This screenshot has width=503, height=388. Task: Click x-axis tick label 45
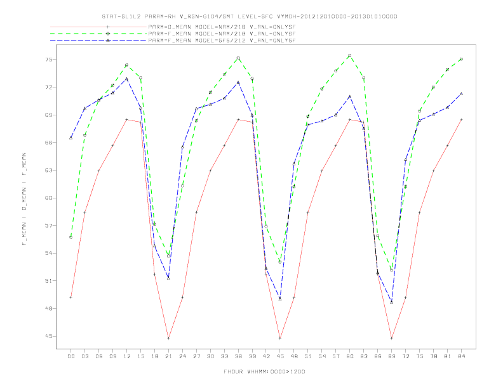click(x=280, y=356)
